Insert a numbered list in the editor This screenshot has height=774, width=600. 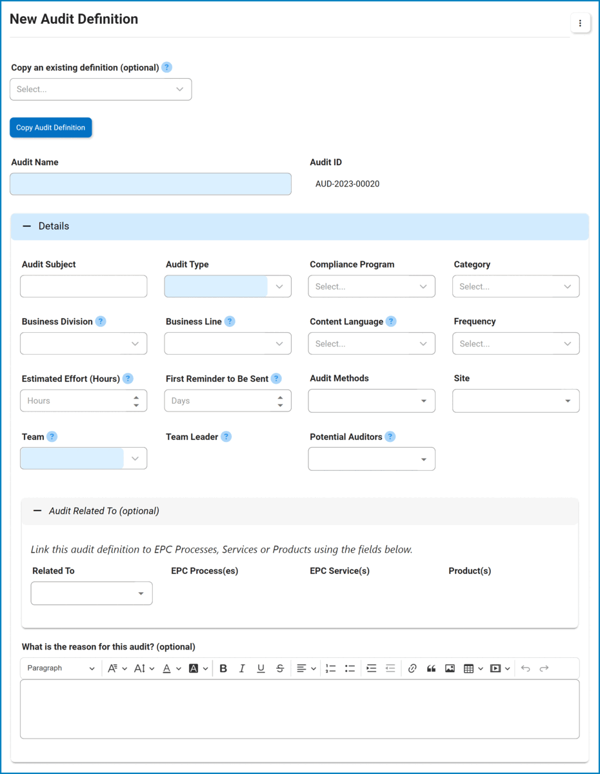coord(330,668)
